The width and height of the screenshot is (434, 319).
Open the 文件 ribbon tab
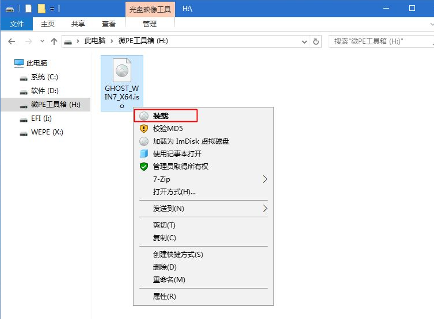[17, 24]
